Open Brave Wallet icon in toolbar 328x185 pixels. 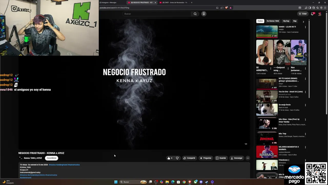coord(314,8)
